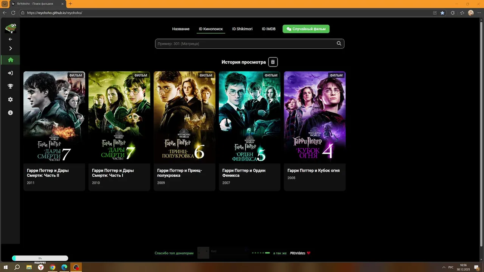Click the sidebar back arrow

pyautogui.click(x=10, y=39)
